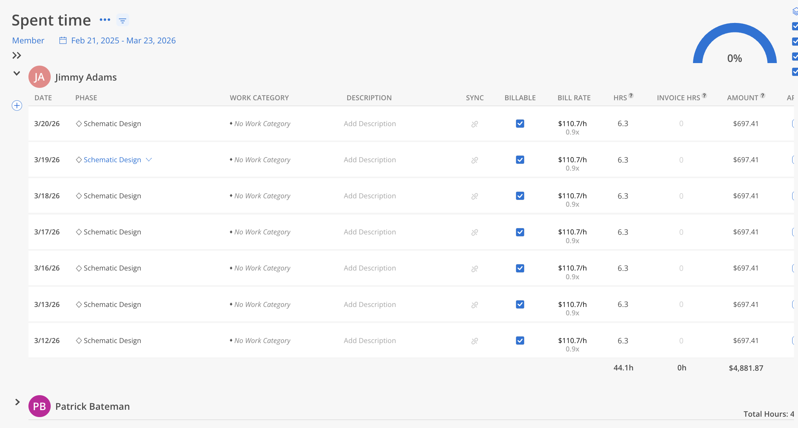Open the three-dot menu next to Spent time
The image size is (798, 428).
point(105,20)
